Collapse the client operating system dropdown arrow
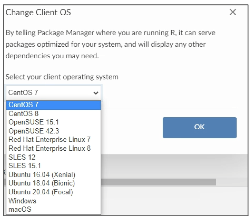 (x=96, y=93)
